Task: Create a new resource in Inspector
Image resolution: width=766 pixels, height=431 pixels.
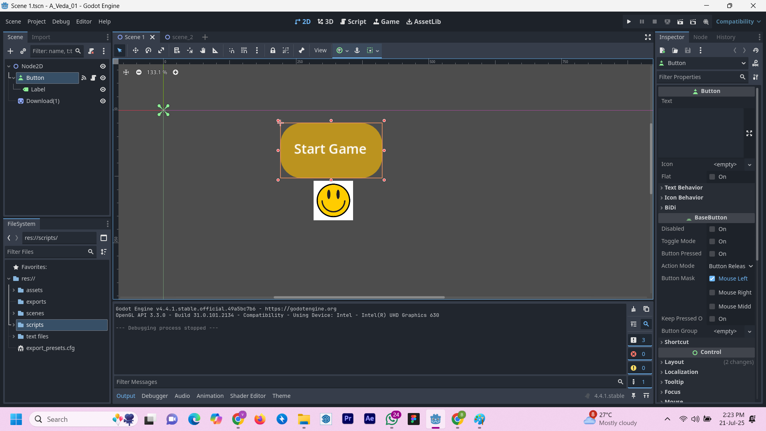Action: (662, 50)
